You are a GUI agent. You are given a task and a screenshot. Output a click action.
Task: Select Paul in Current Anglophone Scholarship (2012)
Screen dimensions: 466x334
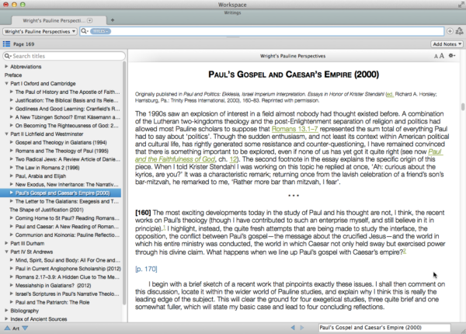point(68,268)
